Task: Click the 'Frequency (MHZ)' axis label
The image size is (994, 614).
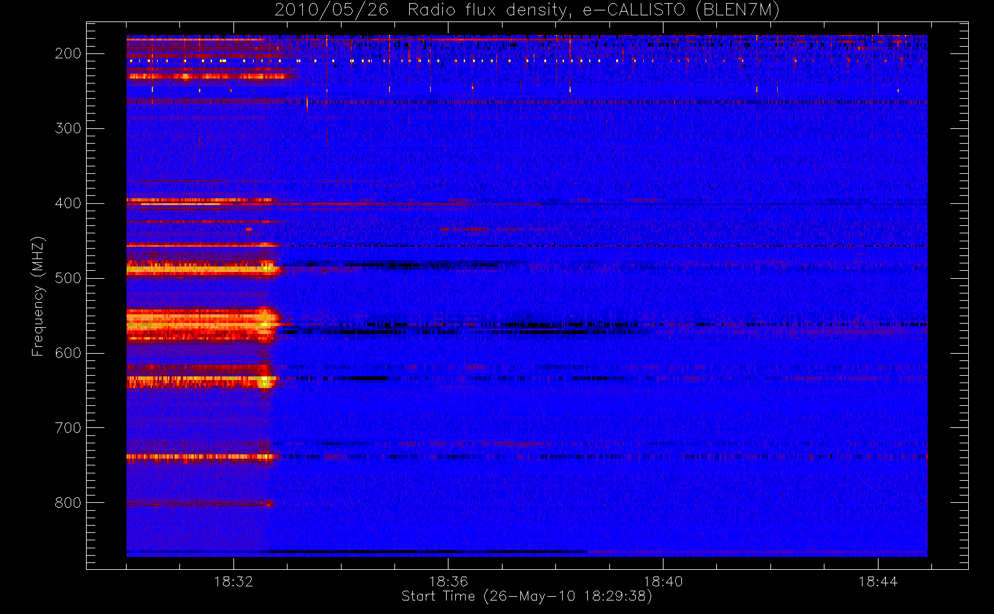Action: (x=38, y=296)
